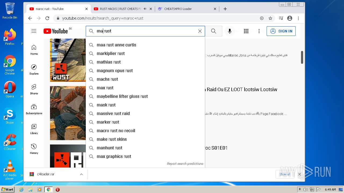344x193 pixels.
Task: Open Subscriptions in the YouTube sidebar
Action: [34, 109]
